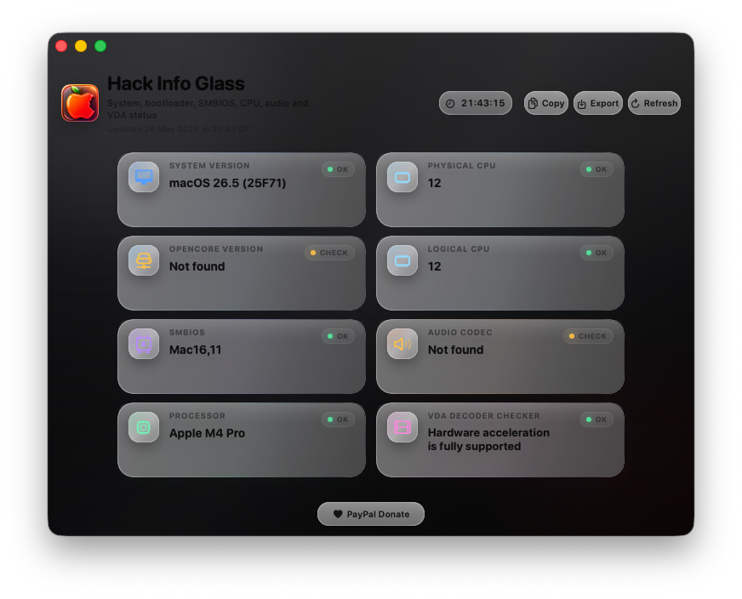The height and width of the screenshot is (599, 742).
Task: Click the Audio Codec speaker icon
Action: [402, 344]
